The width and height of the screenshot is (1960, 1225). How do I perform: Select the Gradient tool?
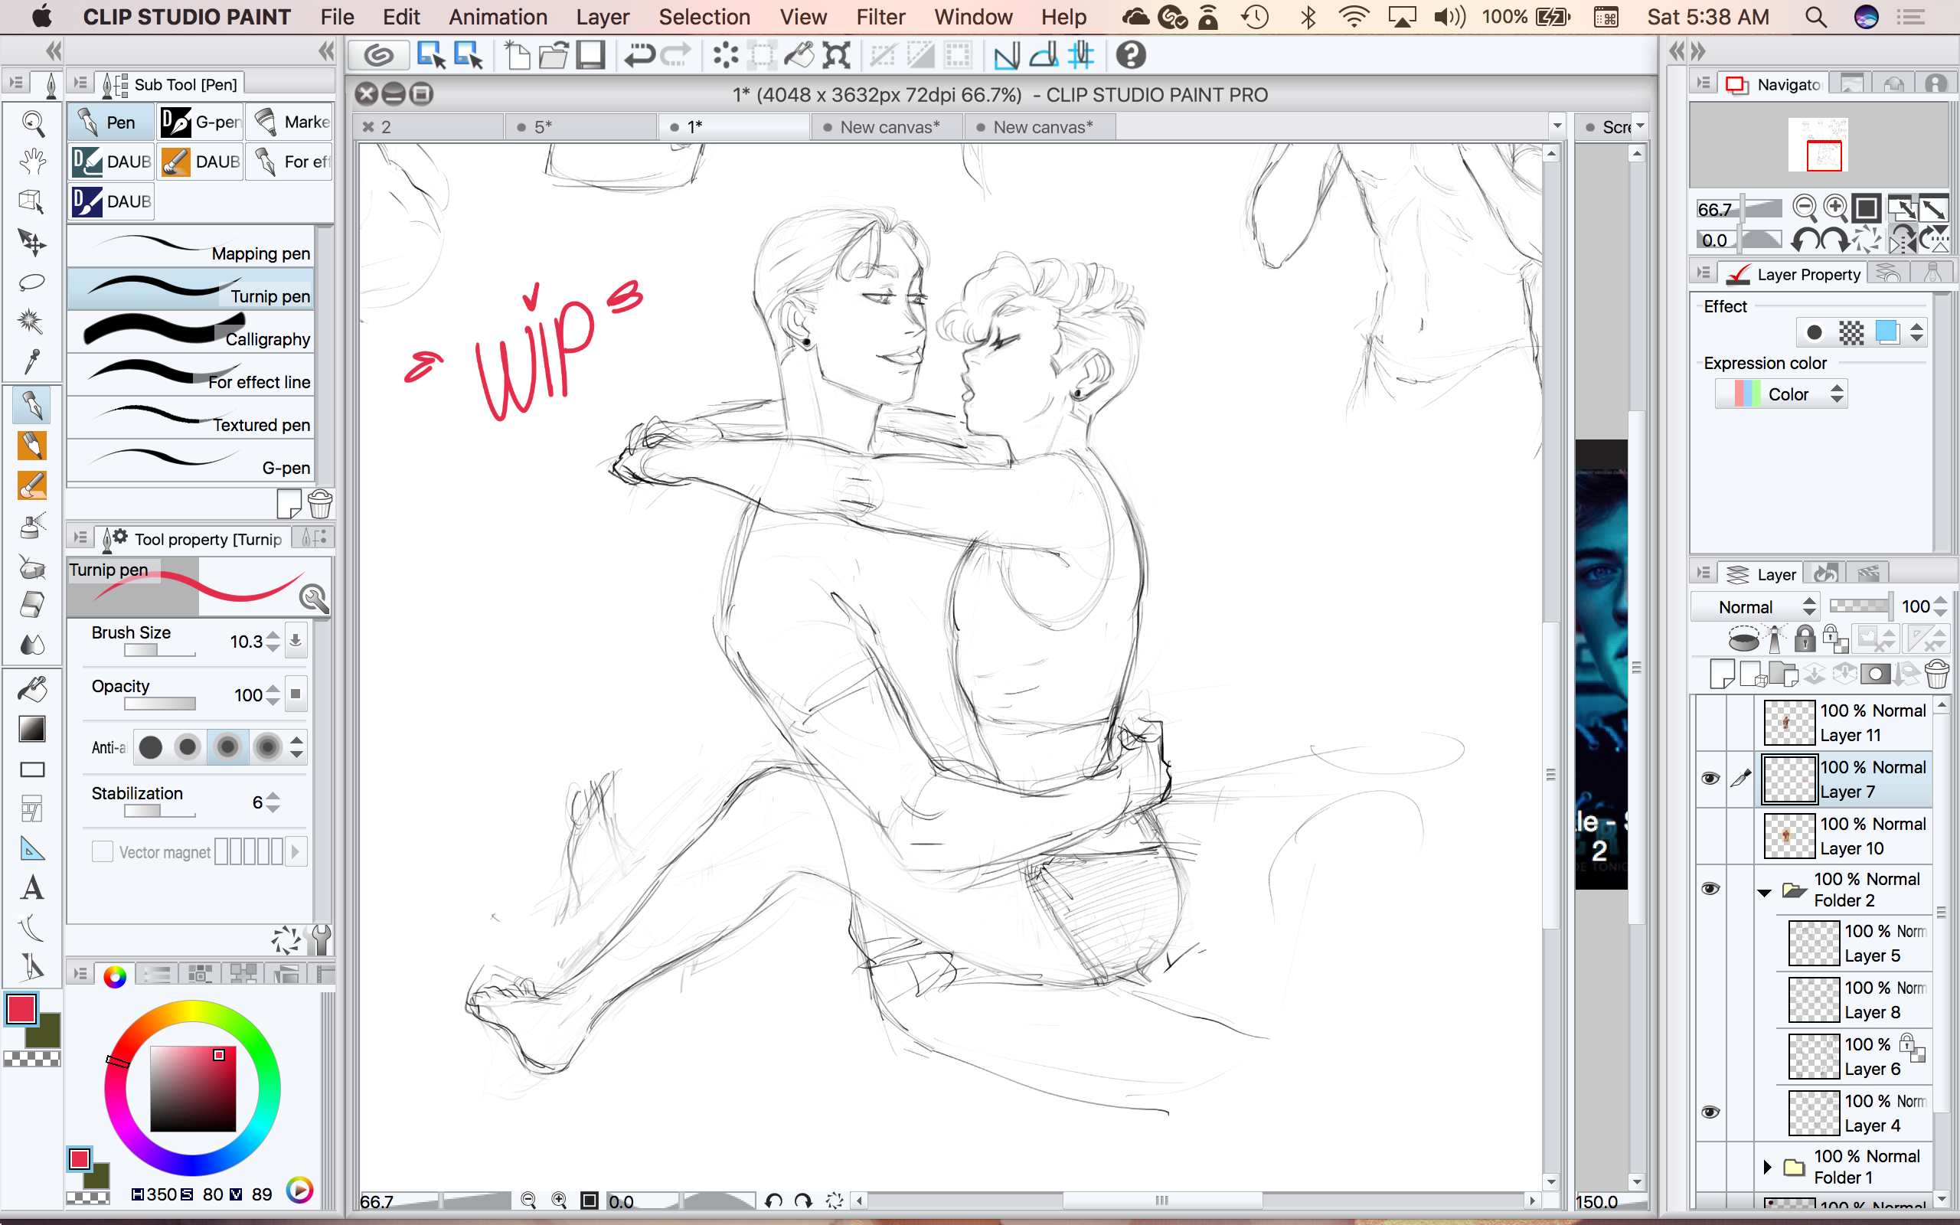pos(32,729)
